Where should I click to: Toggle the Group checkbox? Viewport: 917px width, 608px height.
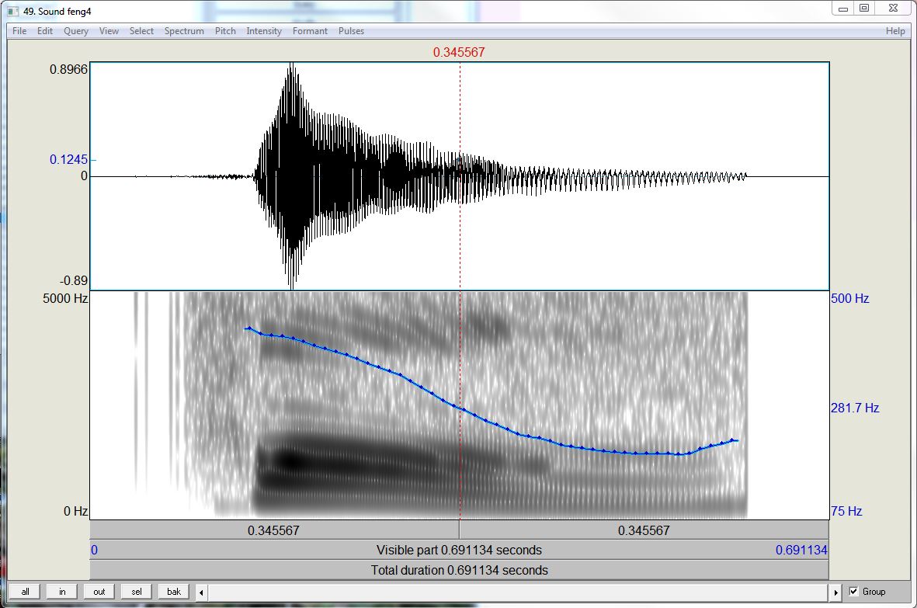(853, 592)
